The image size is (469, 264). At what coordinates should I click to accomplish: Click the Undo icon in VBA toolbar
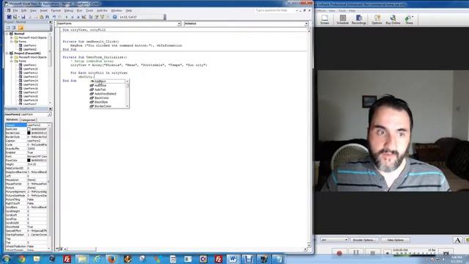[x=54, y=17]
